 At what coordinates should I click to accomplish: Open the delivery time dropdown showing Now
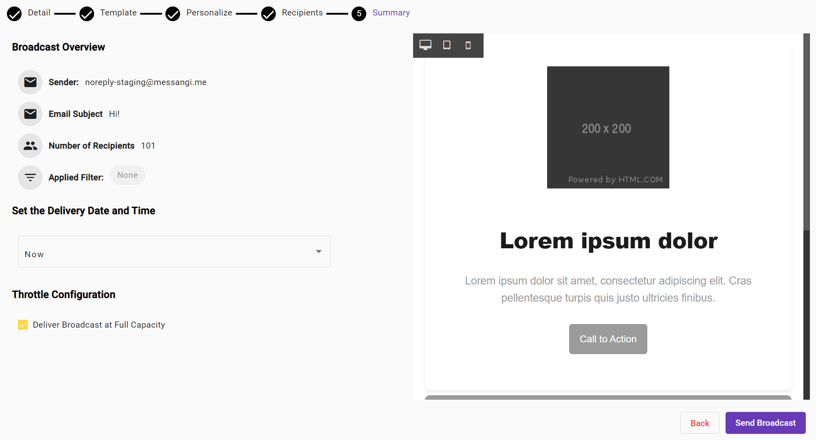(x=174, y=252)
